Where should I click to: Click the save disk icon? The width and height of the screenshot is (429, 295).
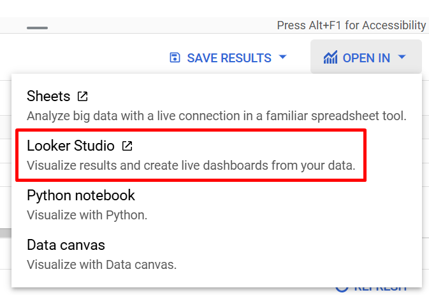tap(175, 58)
